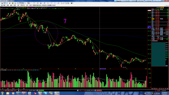
Task: Select the text annotation A tool
Action: point(58,3)
